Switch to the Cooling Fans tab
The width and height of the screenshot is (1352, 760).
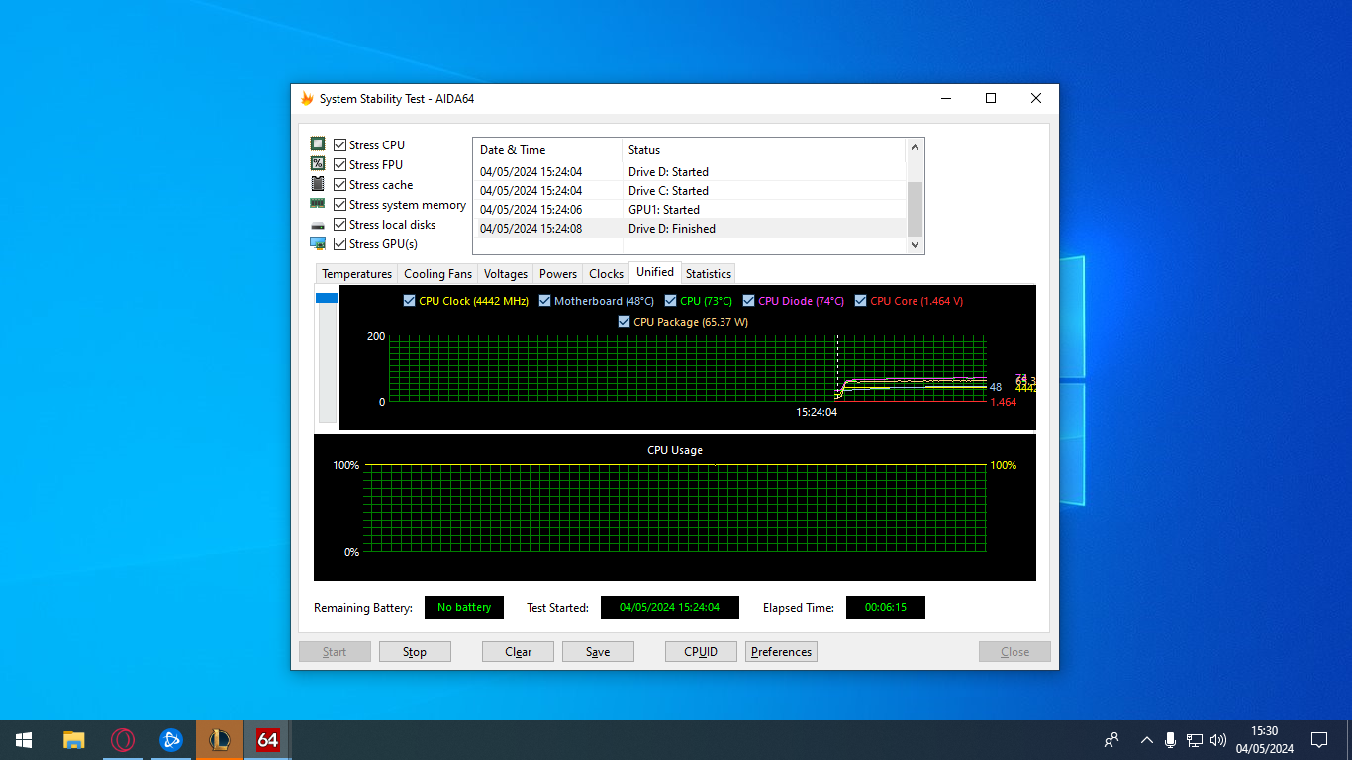[x=437, y=274]
